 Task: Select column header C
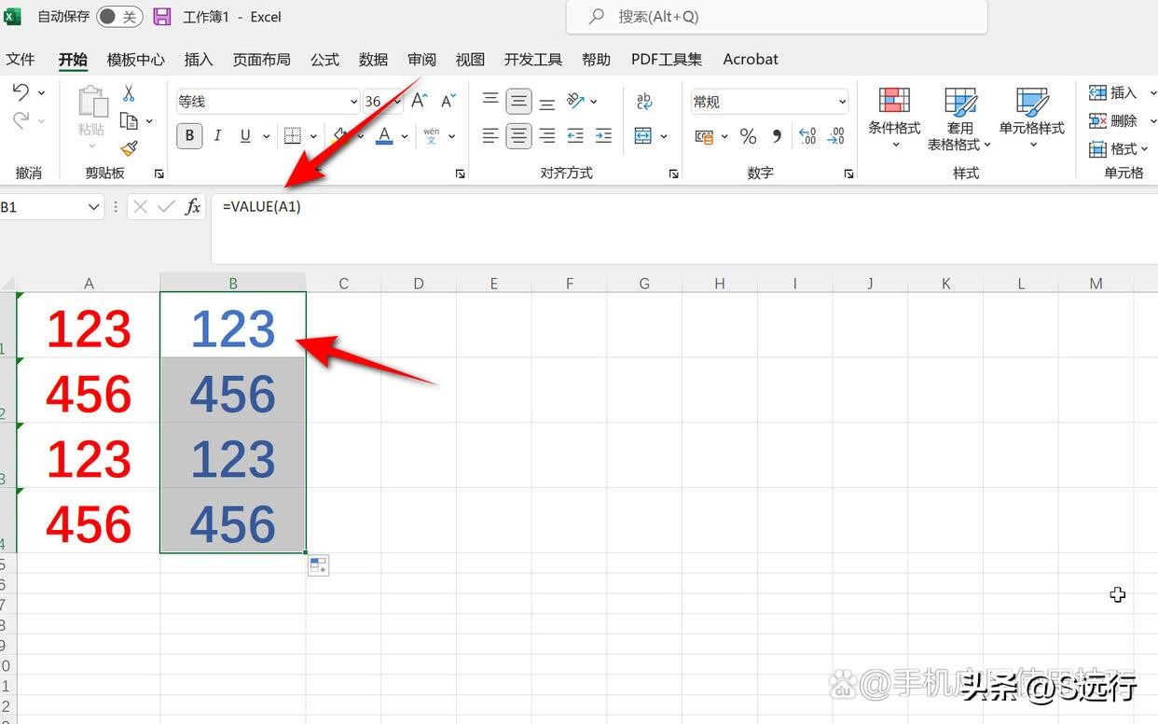pyautogui.click(x=343, y=283)
